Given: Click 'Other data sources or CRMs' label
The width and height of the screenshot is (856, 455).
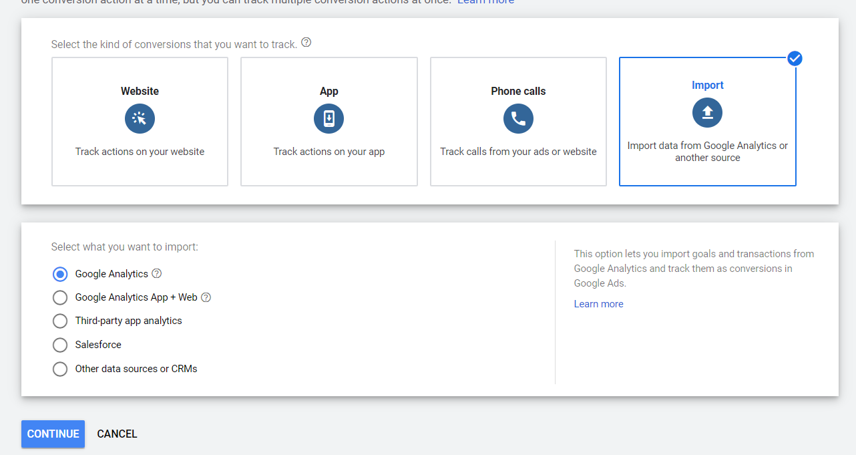Looking at the screenshot, I should click(x=136, y=369).
